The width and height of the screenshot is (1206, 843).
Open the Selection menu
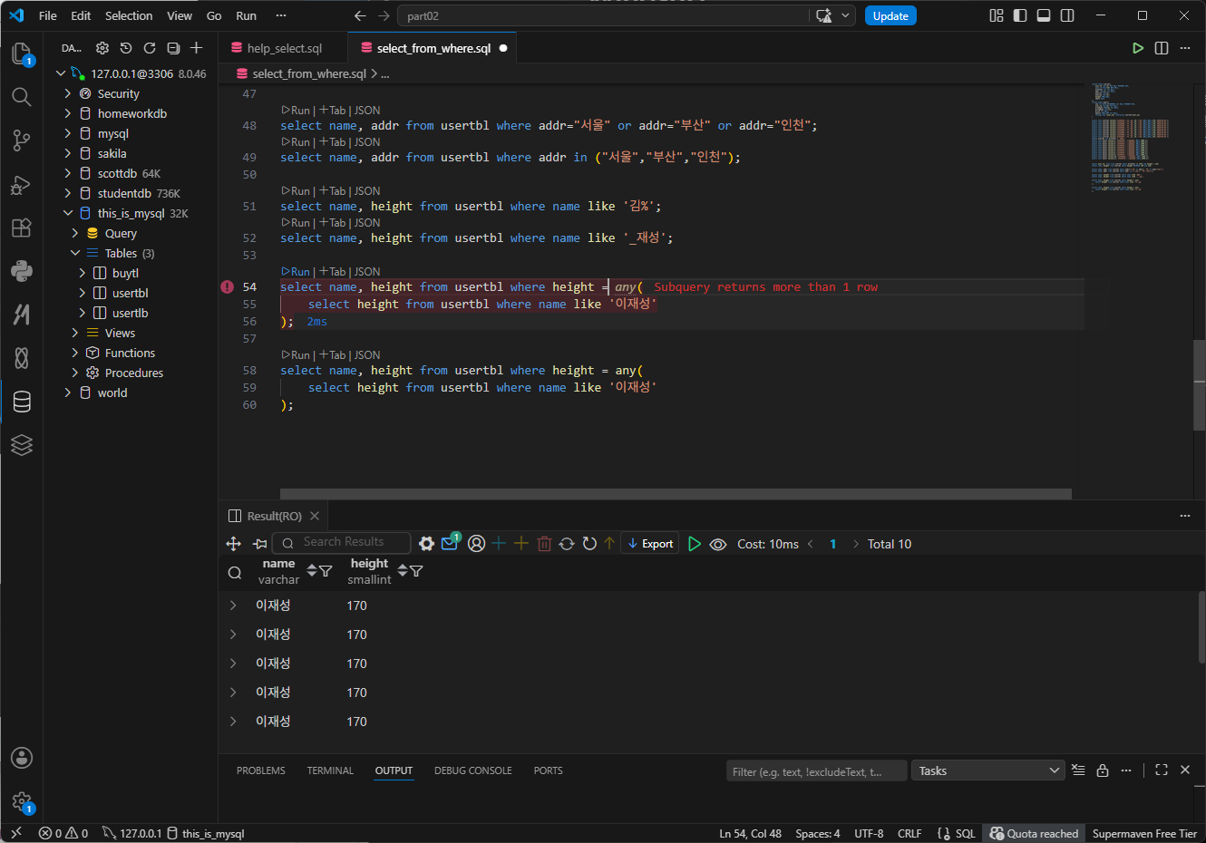pyautogui.click(x=129, y=15)
